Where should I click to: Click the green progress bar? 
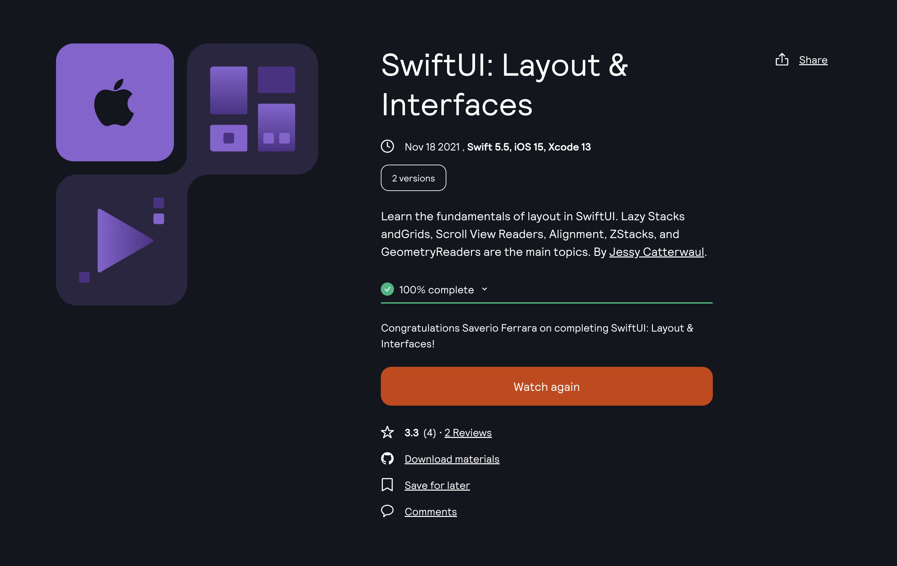tap(547, 303)
